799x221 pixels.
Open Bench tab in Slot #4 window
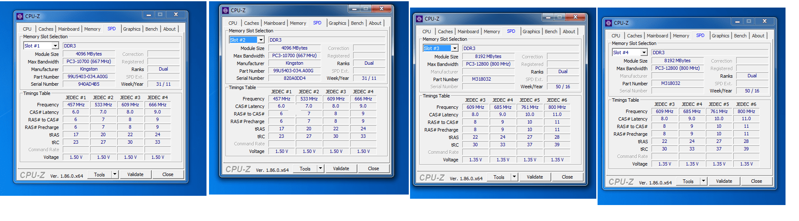click(740, 36)
